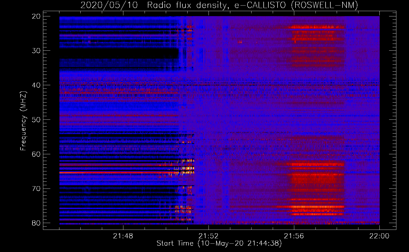Click the "Frequency (MHZ)" axis label

(23, 121)
